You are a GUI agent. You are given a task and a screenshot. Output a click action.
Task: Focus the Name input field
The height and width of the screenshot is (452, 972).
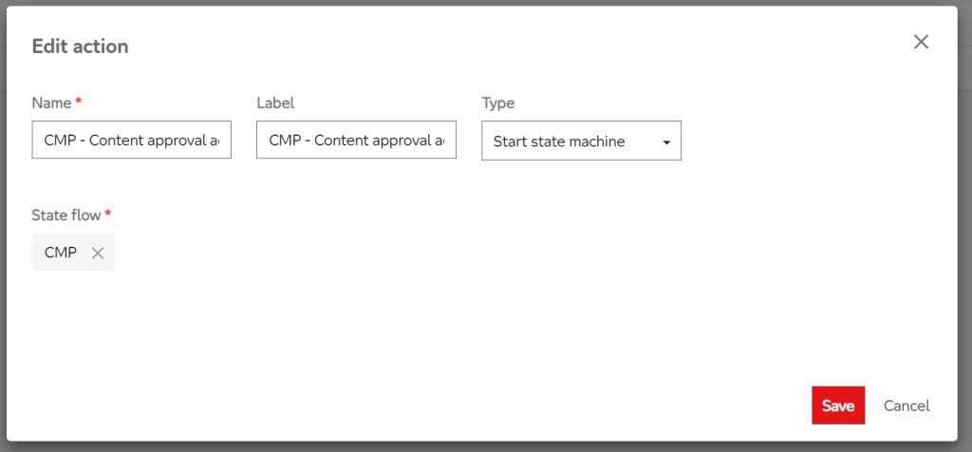point(131,140)
